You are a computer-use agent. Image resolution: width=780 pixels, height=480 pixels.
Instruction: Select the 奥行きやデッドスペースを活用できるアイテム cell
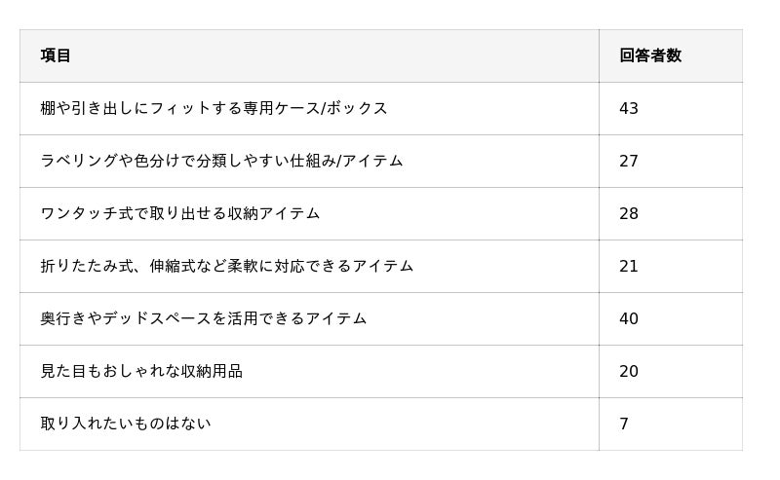(203, 318)
